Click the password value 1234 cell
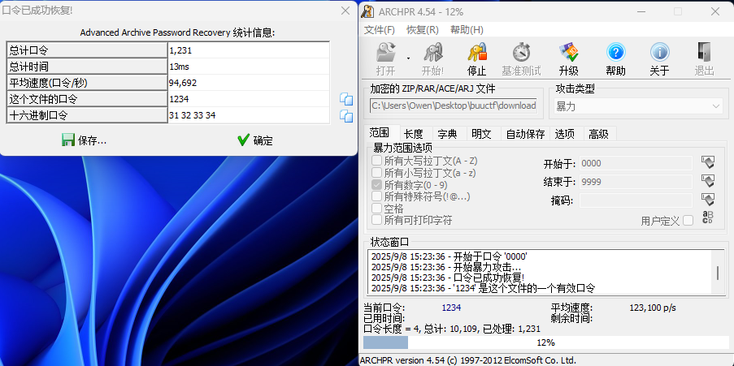This screenshot has height=366, width=734. pos(249,99)
